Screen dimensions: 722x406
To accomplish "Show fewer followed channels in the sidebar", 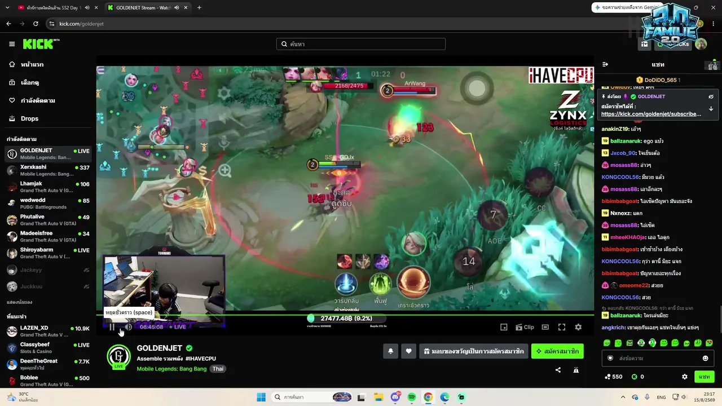I will tap(19, 302).
